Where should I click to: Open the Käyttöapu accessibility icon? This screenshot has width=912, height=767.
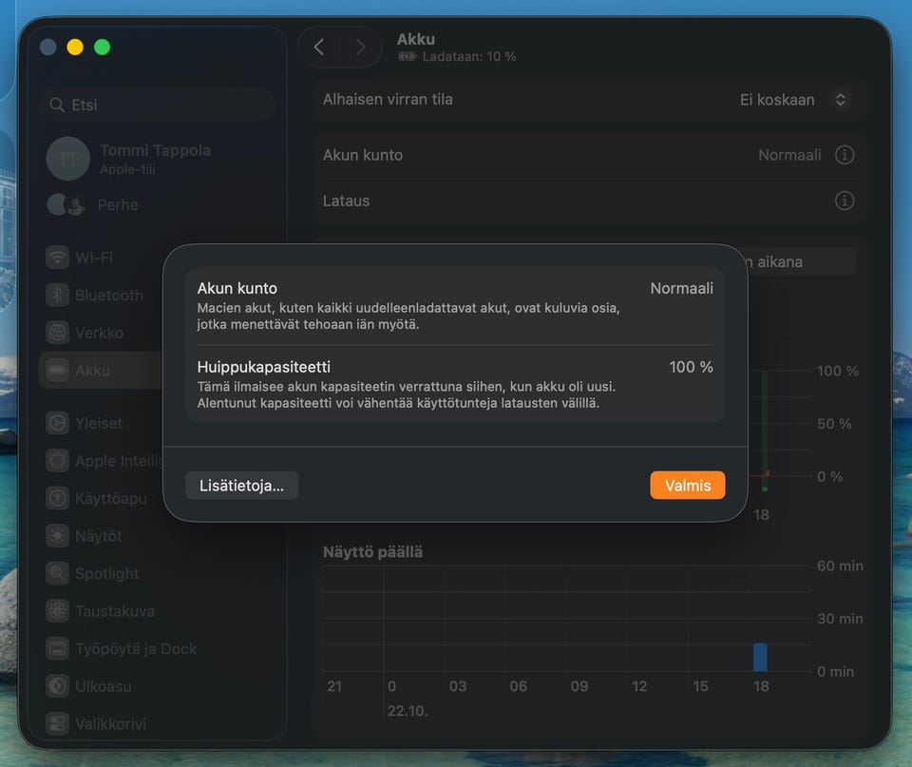click(58, 498)
